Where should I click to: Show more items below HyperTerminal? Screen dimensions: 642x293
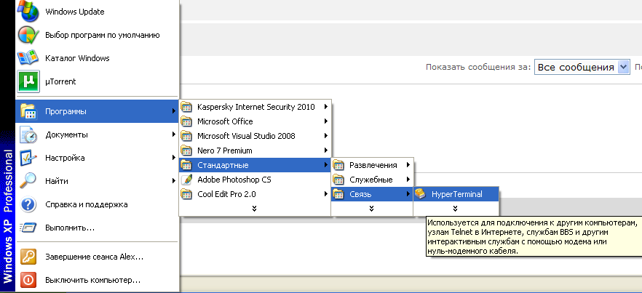pos(456,209)
